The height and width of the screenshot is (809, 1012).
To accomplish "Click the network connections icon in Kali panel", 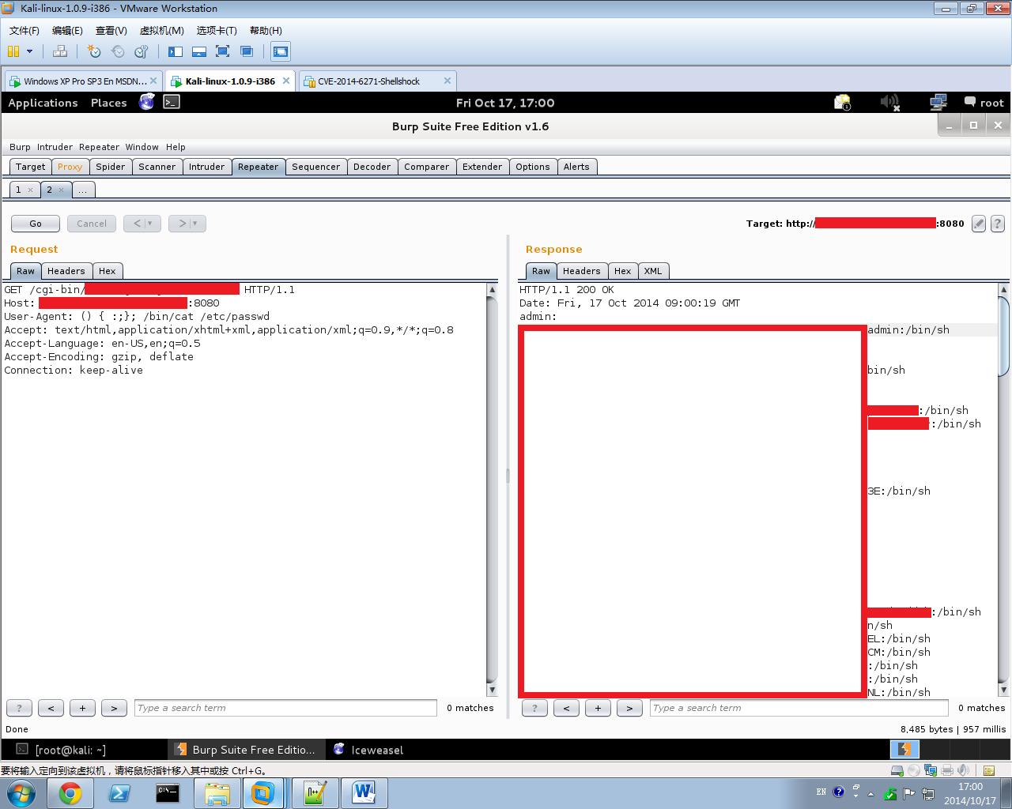I will tap(938, 103).
